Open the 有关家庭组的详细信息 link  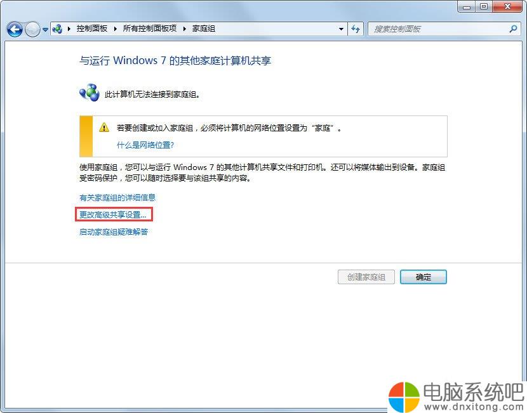coord(117,198)
